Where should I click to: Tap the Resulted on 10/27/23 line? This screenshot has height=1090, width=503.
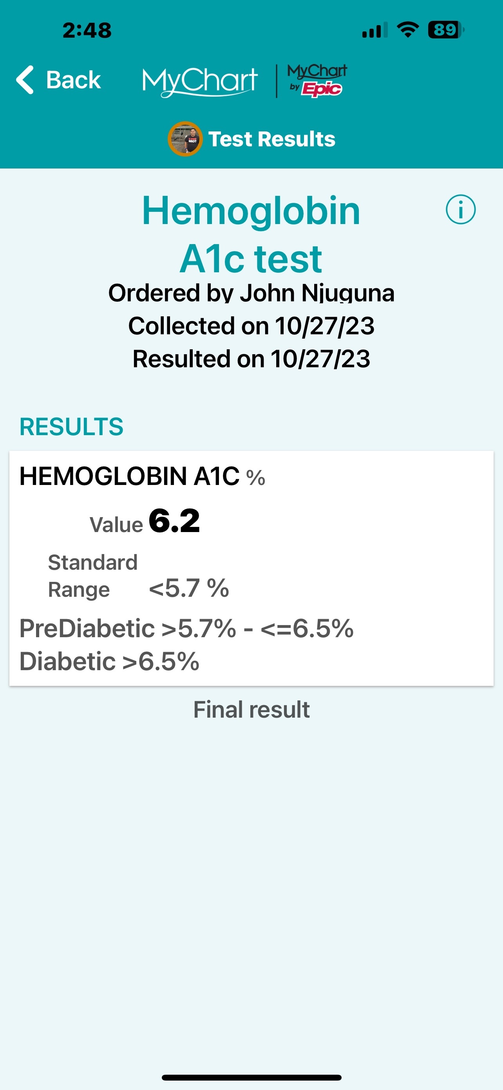pos(251,359)
